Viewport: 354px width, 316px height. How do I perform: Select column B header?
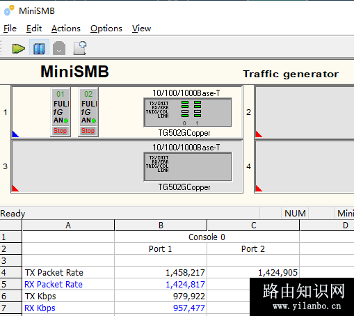pyautogui.click(x=161, y=226)
